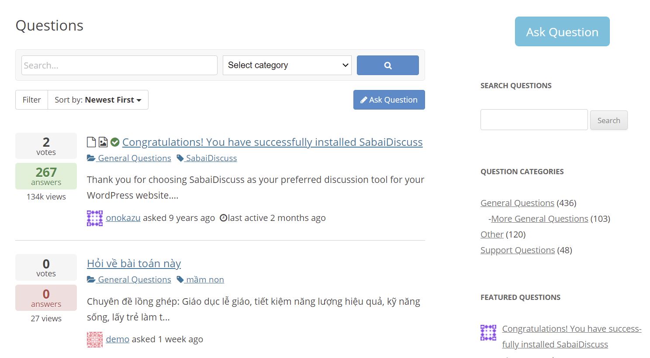This screenshot has width=650, height=358.
Task: Click the 27 views text
Action: tap(46, 318)
